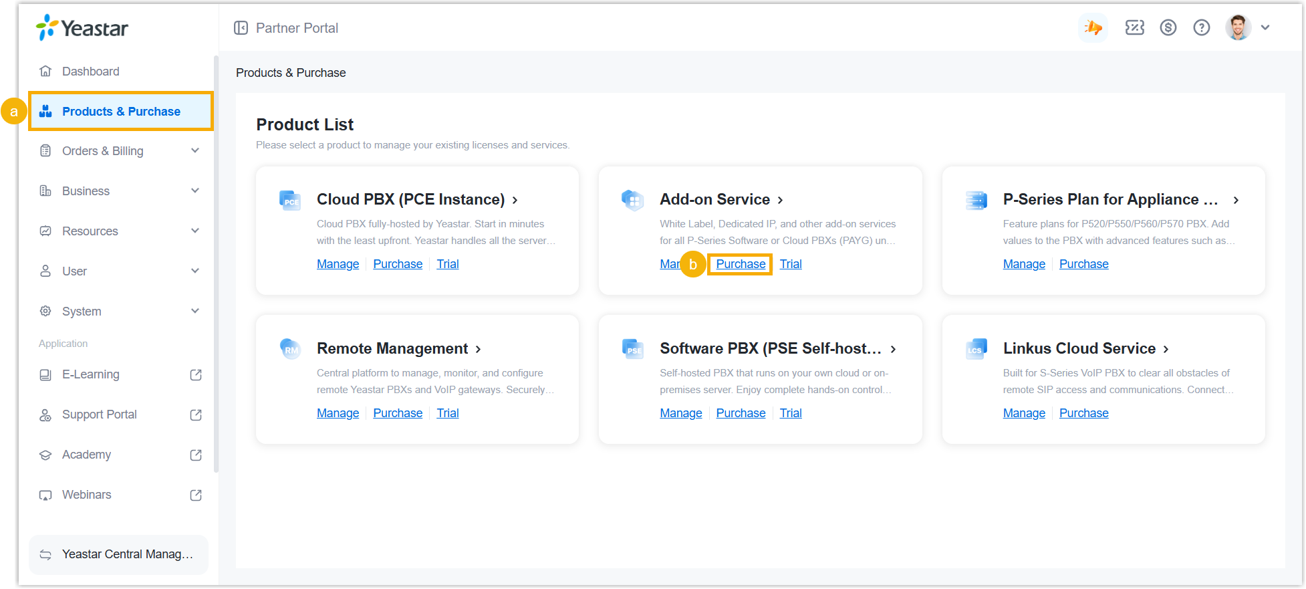1306x589 pixels.
Task: Open Software PBX (PSE Self-host) title
Action: click(x=770, y=349)
